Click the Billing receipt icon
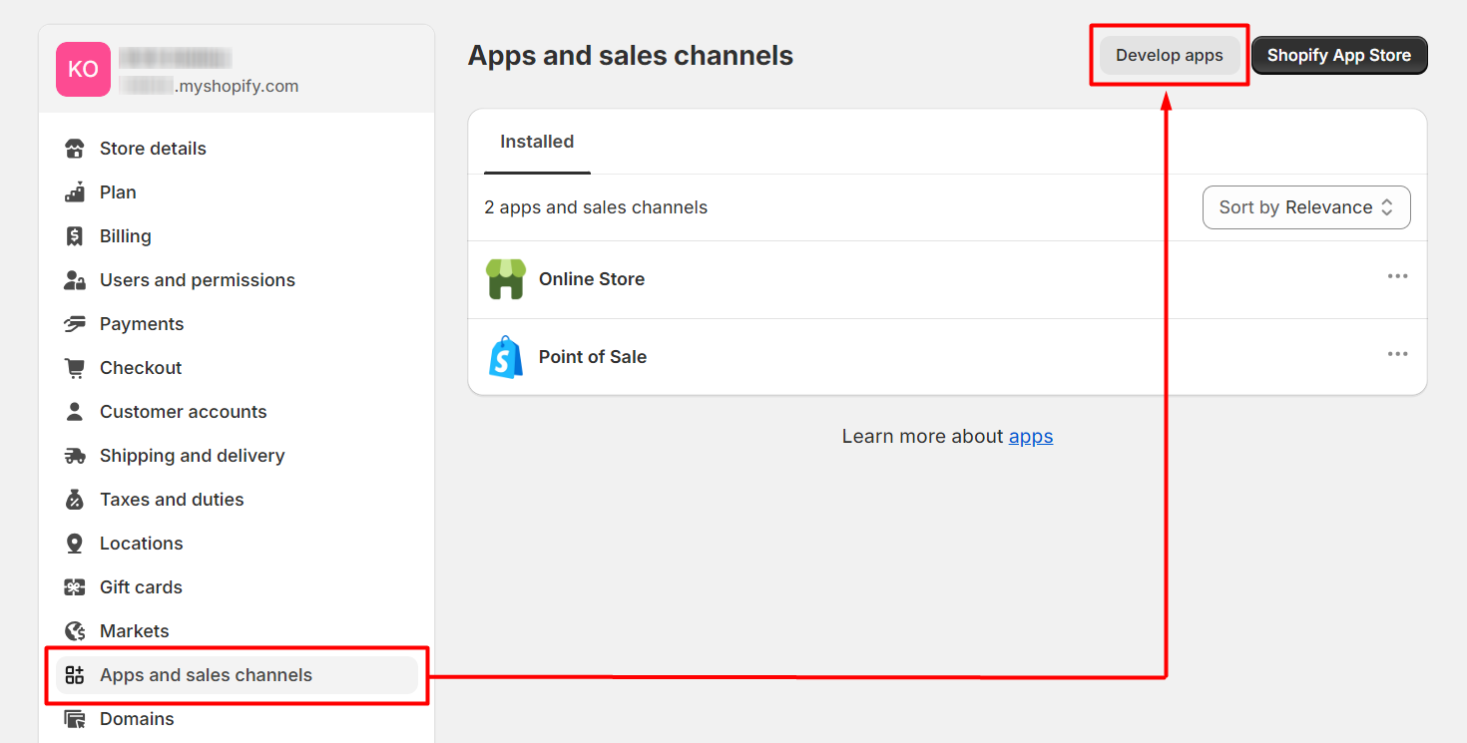This screenshot has height=743, width=1467. (x=75, y=236)
